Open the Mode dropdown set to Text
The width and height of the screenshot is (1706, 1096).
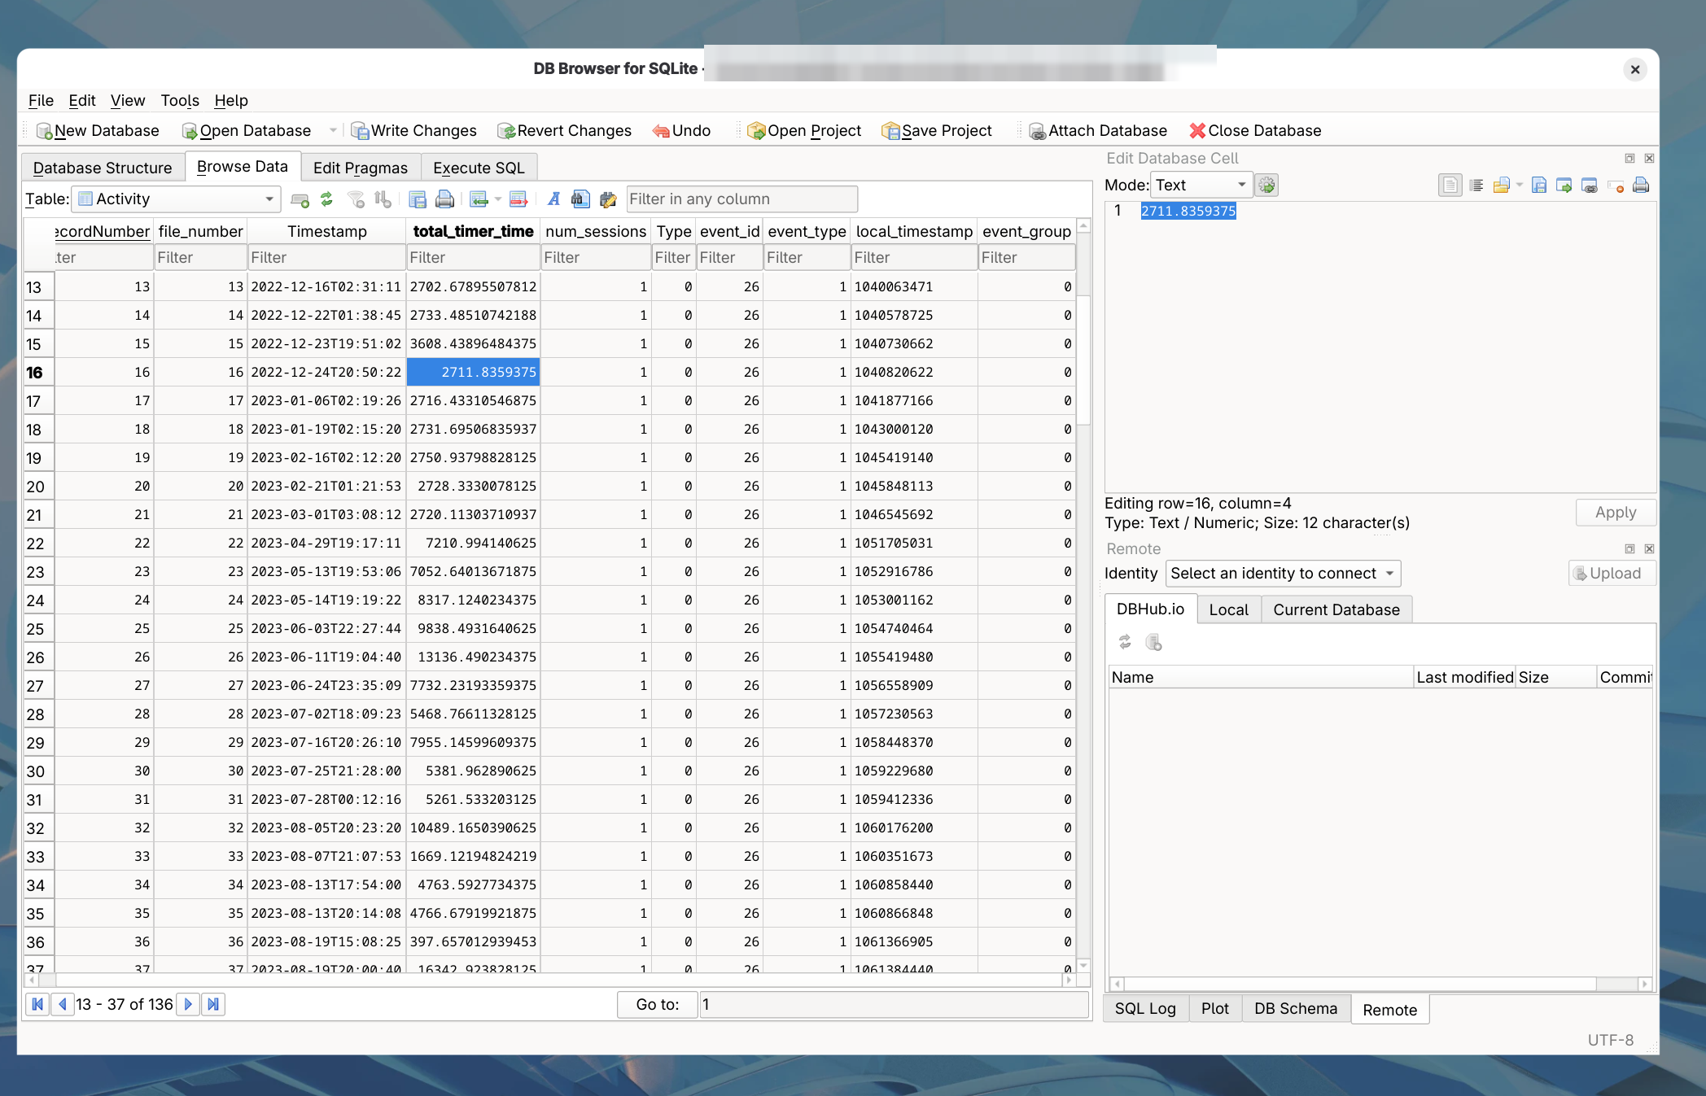[1201, 186]
